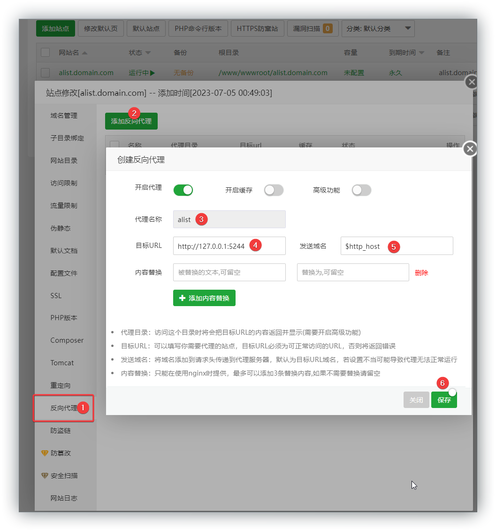Screen dimensions: 496x531
Task: Click the 添加反向代理 button
Action: pos(131,121)
